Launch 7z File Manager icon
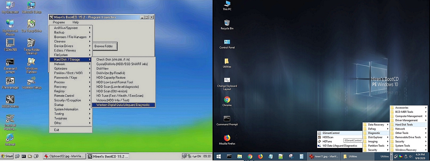 pyautogui.click(x=10, y=83)
